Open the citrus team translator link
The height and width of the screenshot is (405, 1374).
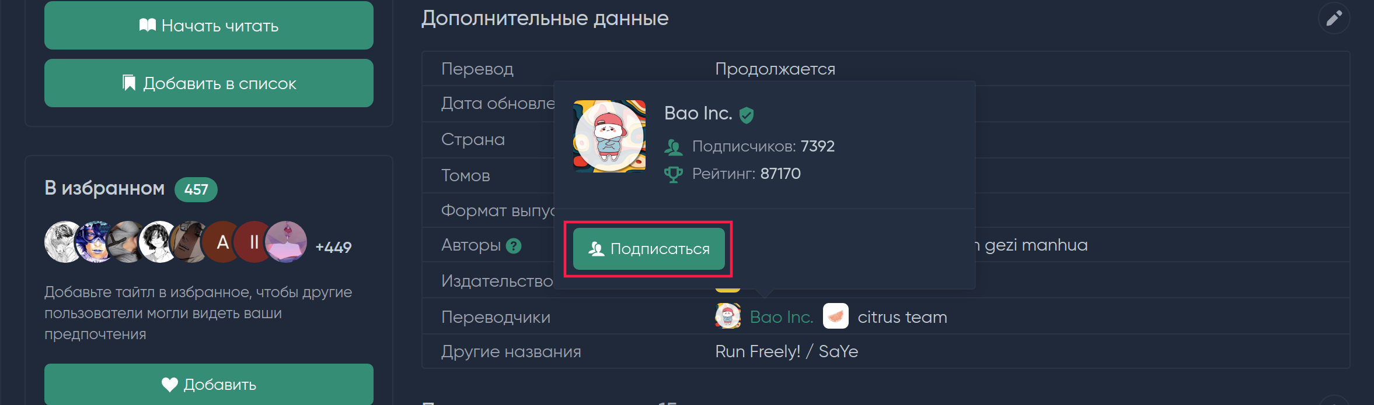(x=902, y=317)
